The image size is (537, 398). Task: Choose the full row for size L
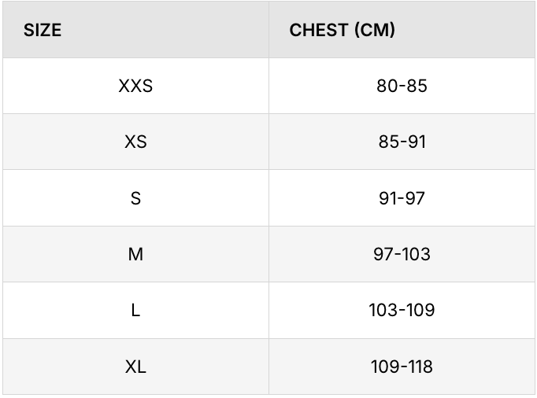[268, 310]
